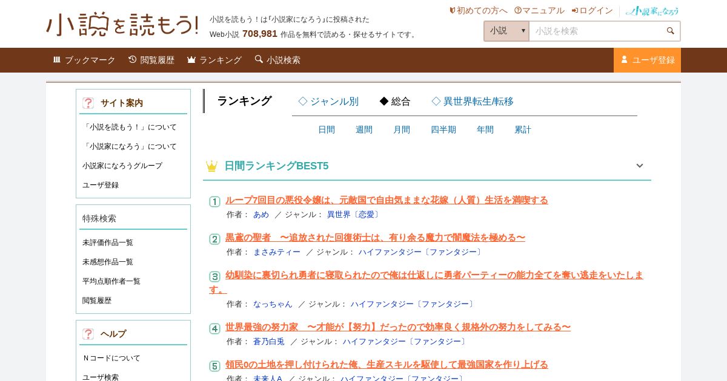Viewport: 727px width, 381px height.
Task: Collapse the 日間ランキングBEST5 section chevron
Action: tap(639, 166)
